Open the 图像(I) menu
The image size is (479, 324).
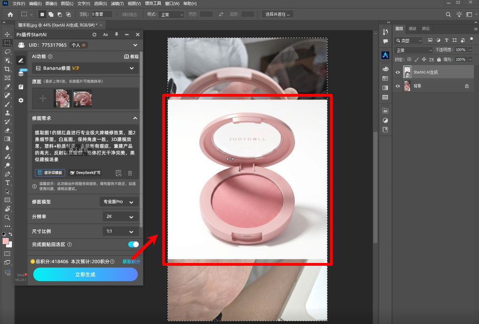tap(51, 4)
